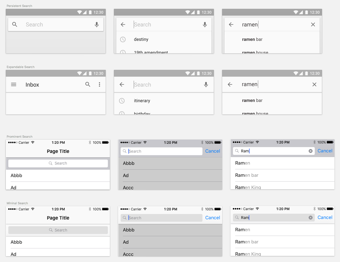The height and width of the screenshot is (262, 340).
Task: Tap Cancel beside Ram in Prominent Search
Action: click(325, 151)
